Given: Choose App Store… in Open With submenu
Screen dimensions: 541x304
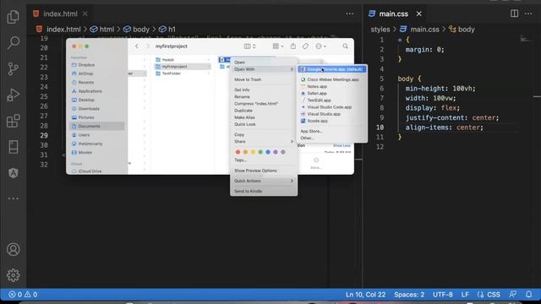Looking at the screenshot, I should click(311, 132).
